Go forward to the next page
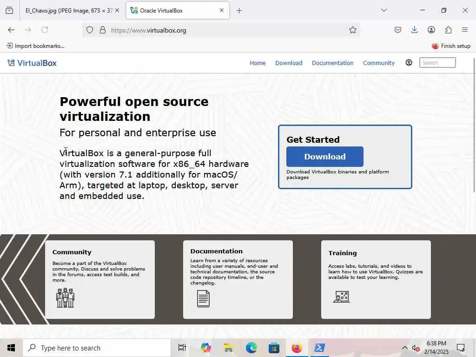 coord(28,30)
